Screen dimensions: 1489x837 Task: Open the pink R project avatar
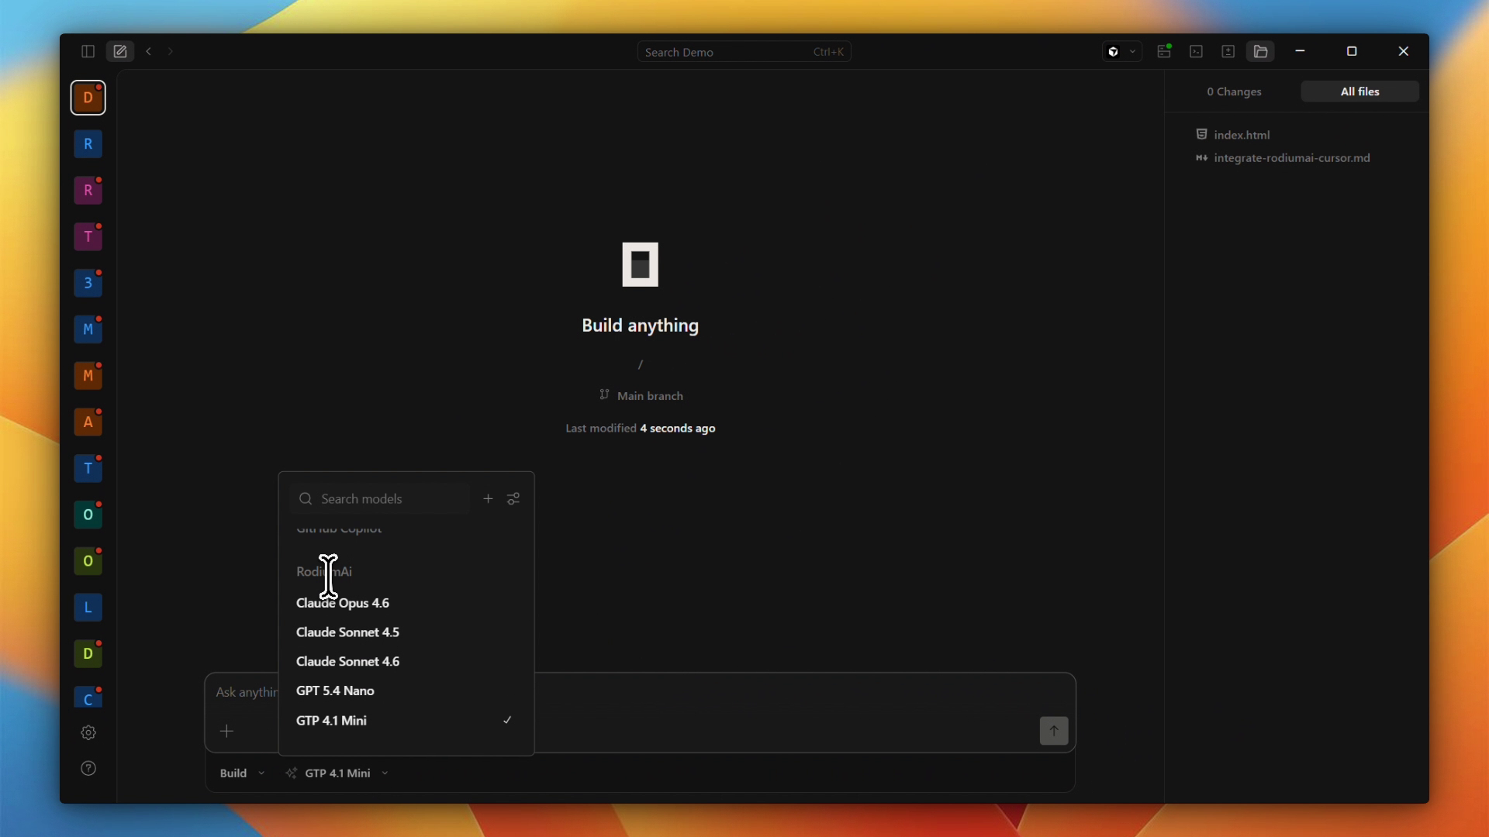click(88, 191)
